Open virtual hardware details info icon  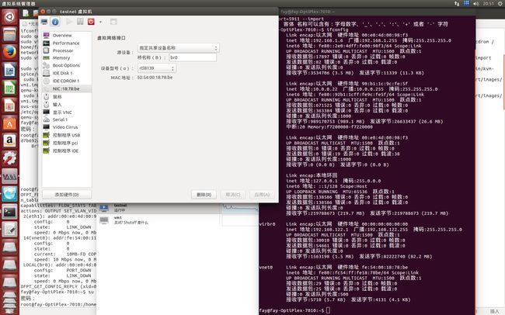(x=55, y=22)
